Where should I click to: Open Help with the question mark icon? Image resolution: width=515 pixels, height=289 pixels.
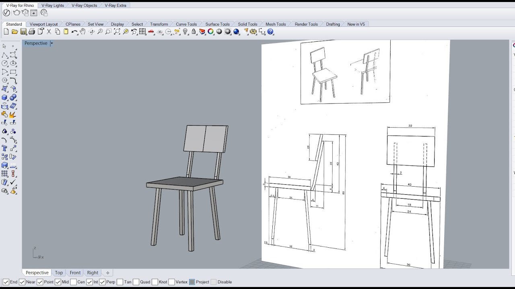coord(270,31)
